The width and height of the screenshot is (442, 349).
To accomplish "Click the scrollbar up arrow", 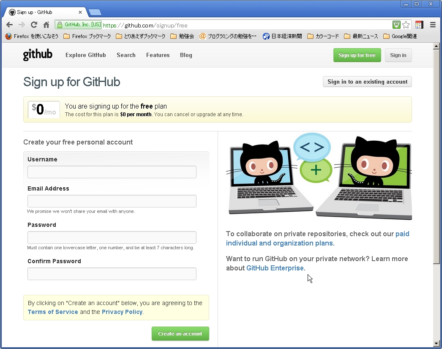I will [x=437, y=46].
